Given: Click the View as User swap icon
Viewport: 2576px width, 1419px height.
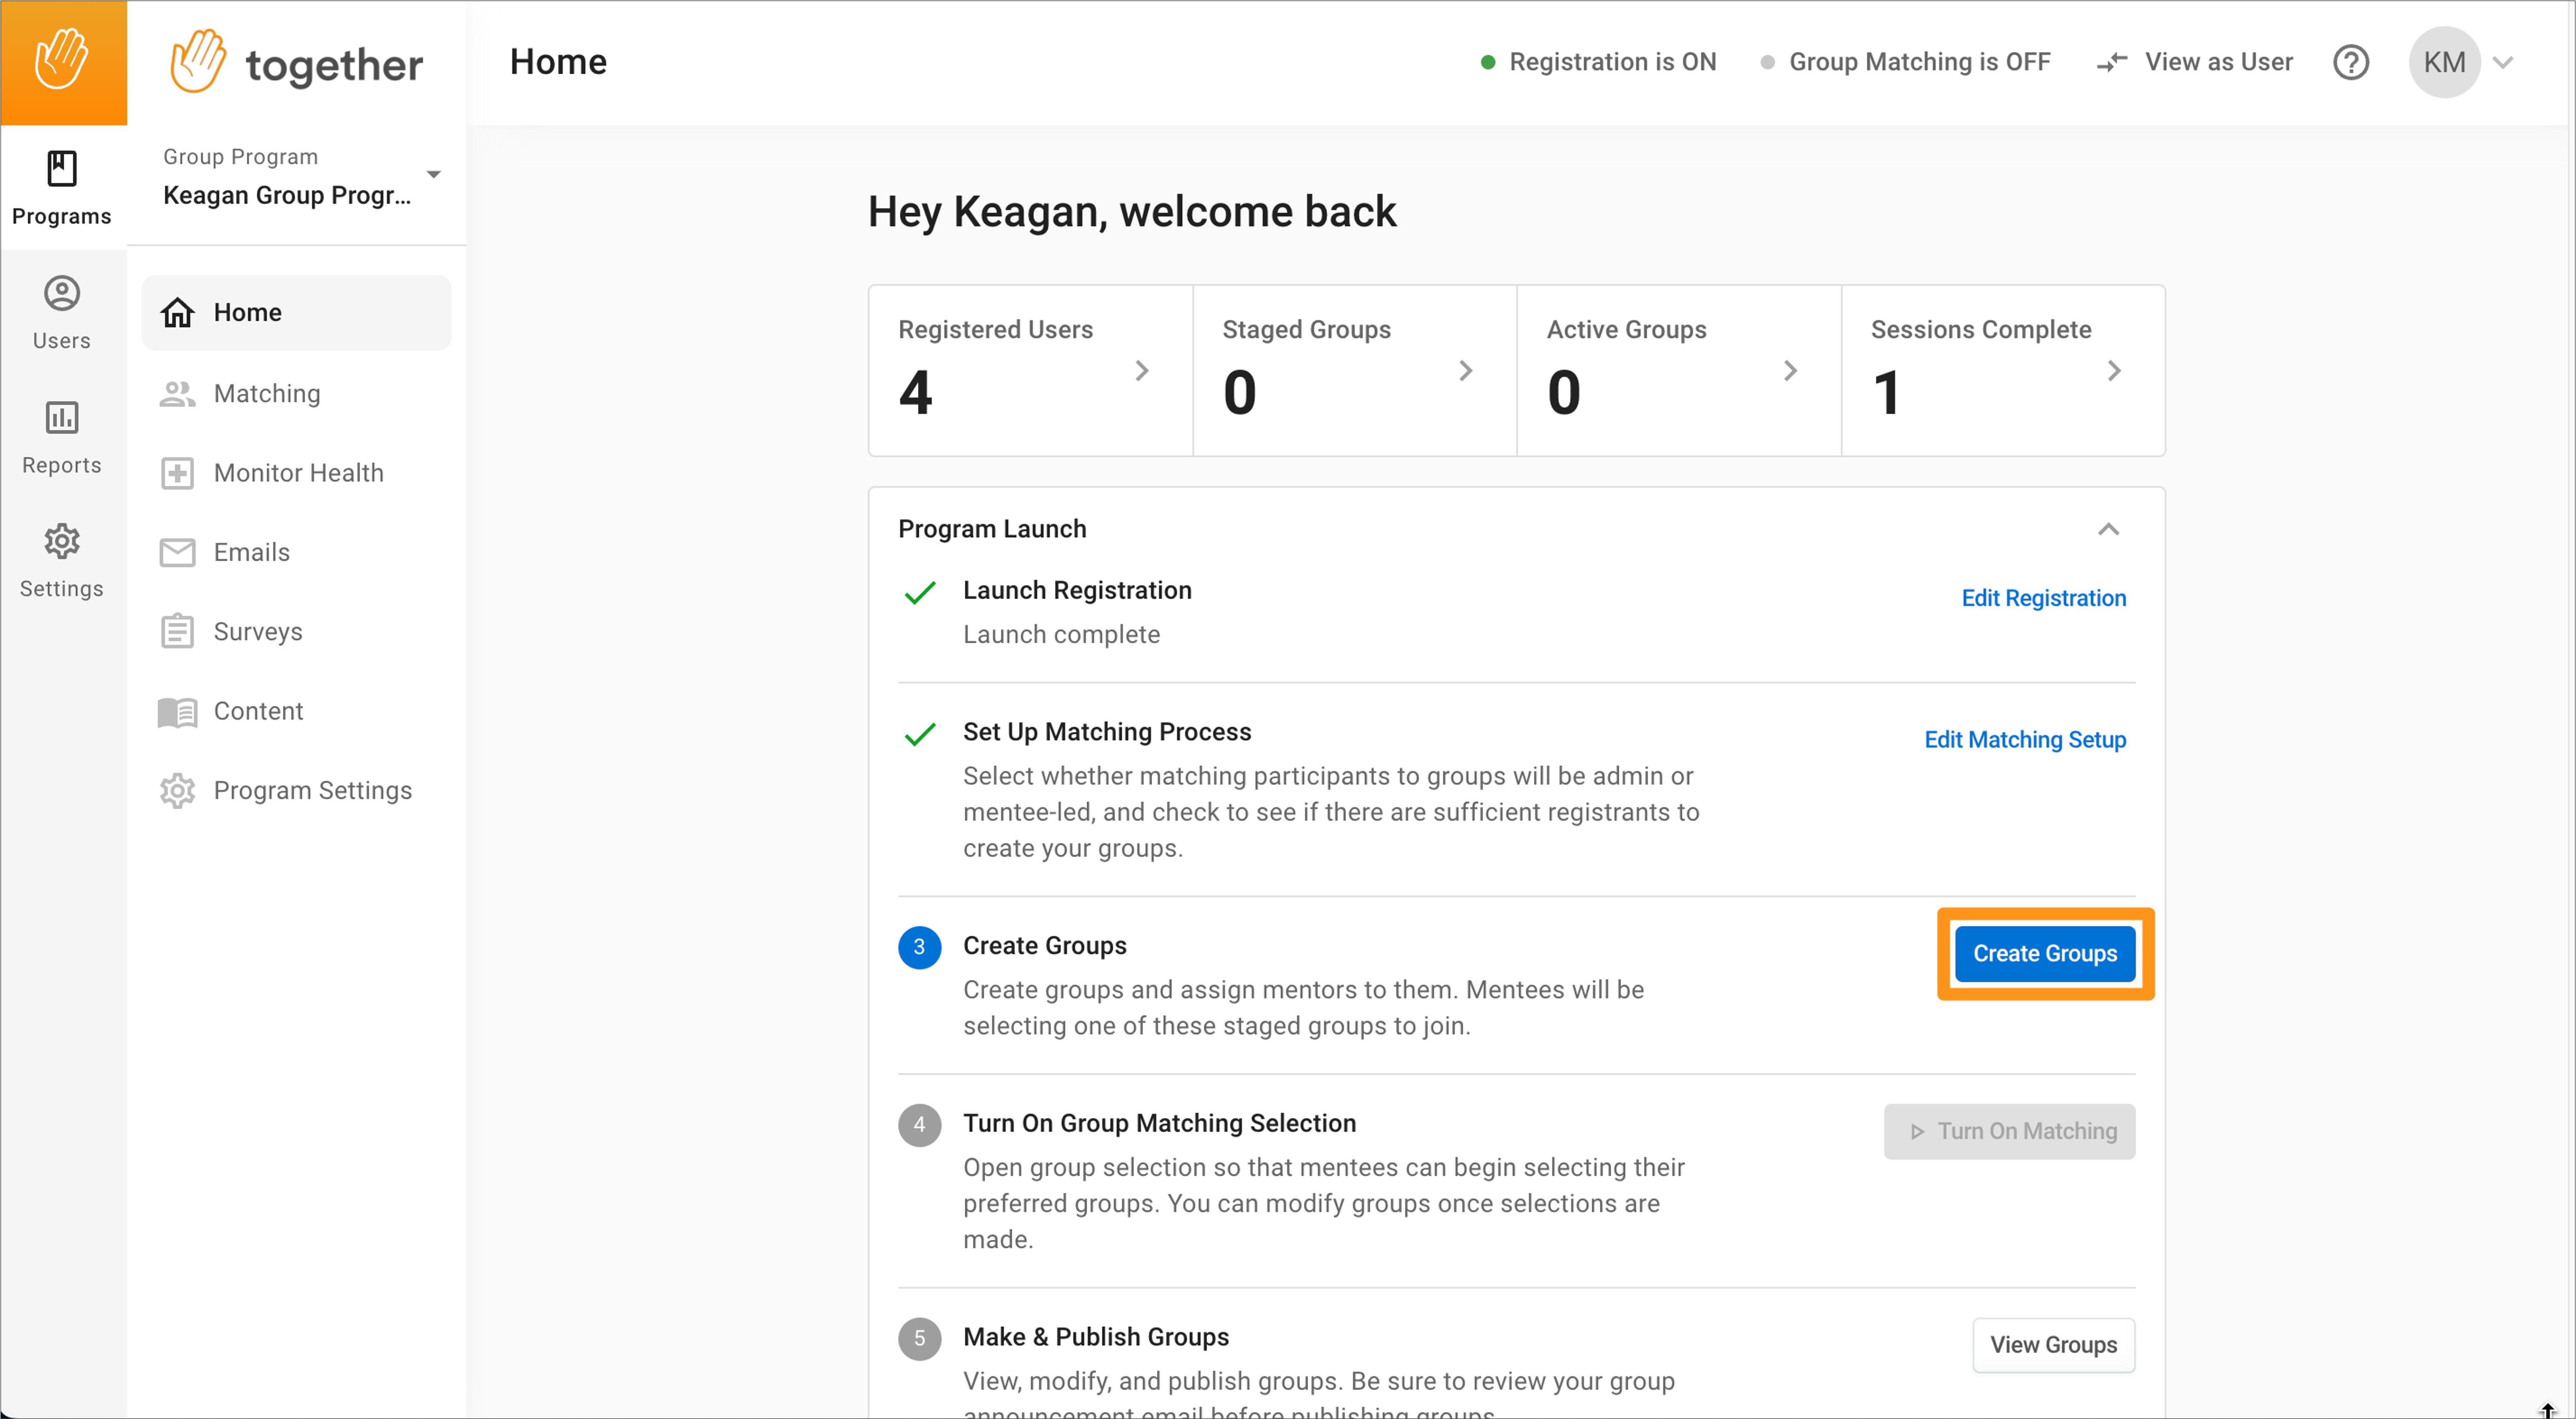Looking at the screenshot, I should click(x=2112, y=62).
